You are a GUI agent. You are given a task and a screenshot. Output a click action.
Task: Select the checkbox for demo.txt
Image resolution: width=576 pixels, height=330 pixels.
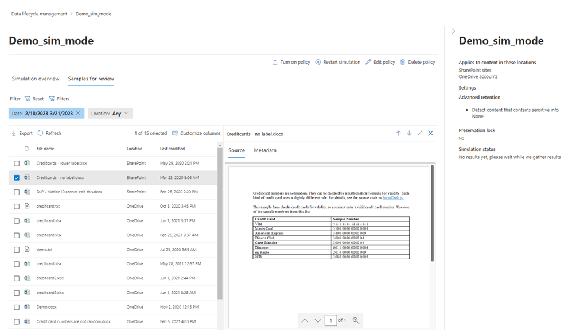(x=17, y=250)
